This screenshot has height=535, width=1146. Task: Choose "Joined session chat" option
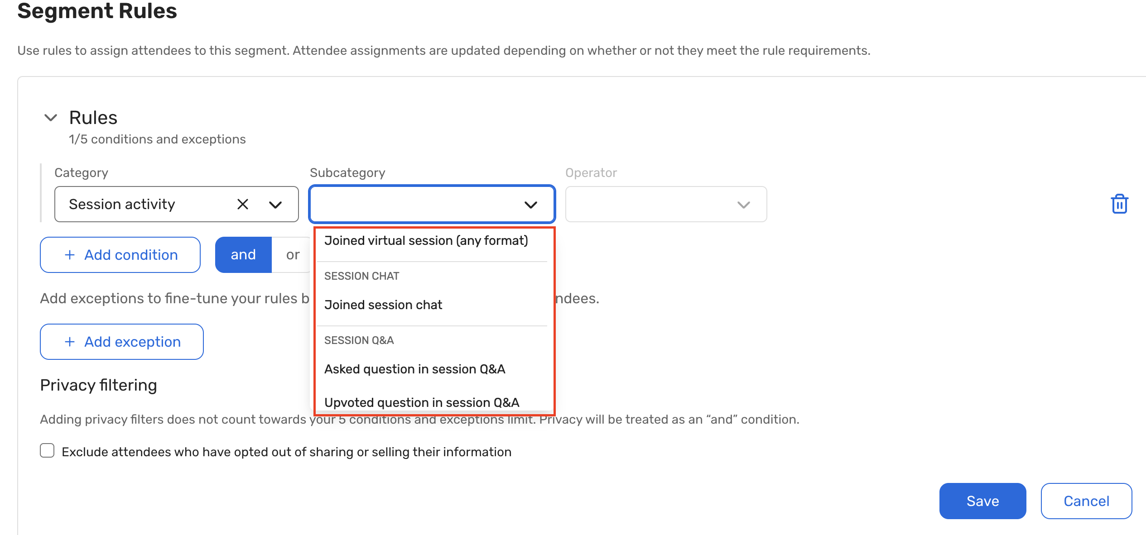383,305
